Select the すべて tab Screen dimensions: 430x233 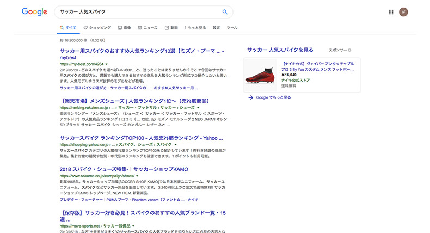click(68, 28)
